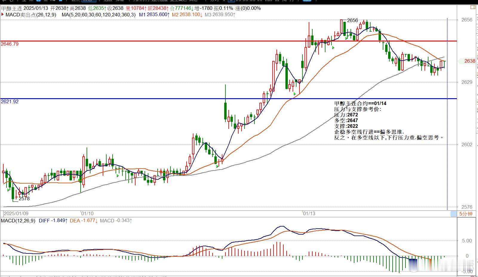
Task: Select the 压力与支撑参考价 annotation line
Action: coord(358,109)
